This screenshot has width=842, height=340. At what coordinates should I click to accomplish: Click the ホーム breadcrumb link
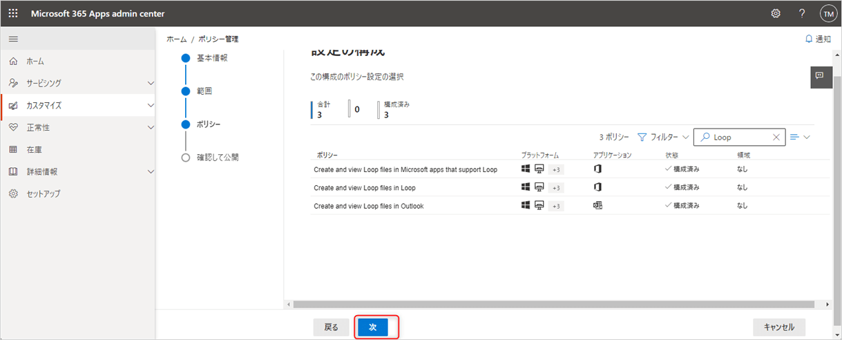(x=176, y=39)
